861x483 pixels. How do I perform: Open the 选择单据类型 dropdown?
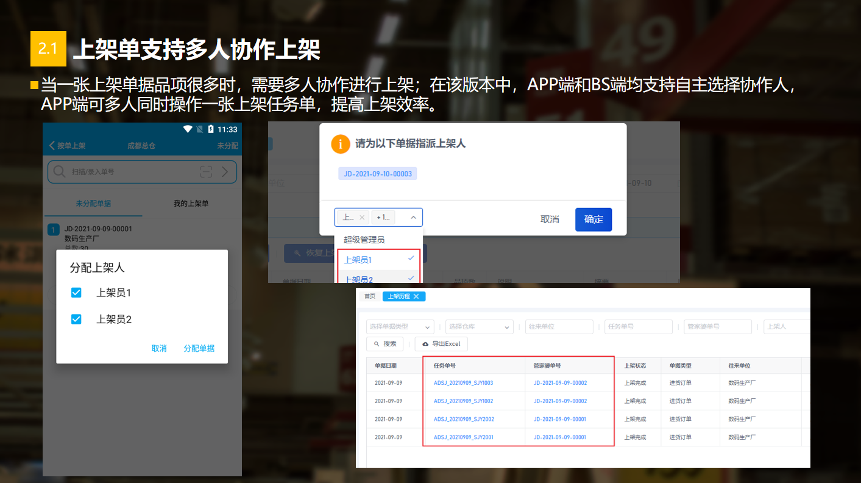[x=400, y=327]
